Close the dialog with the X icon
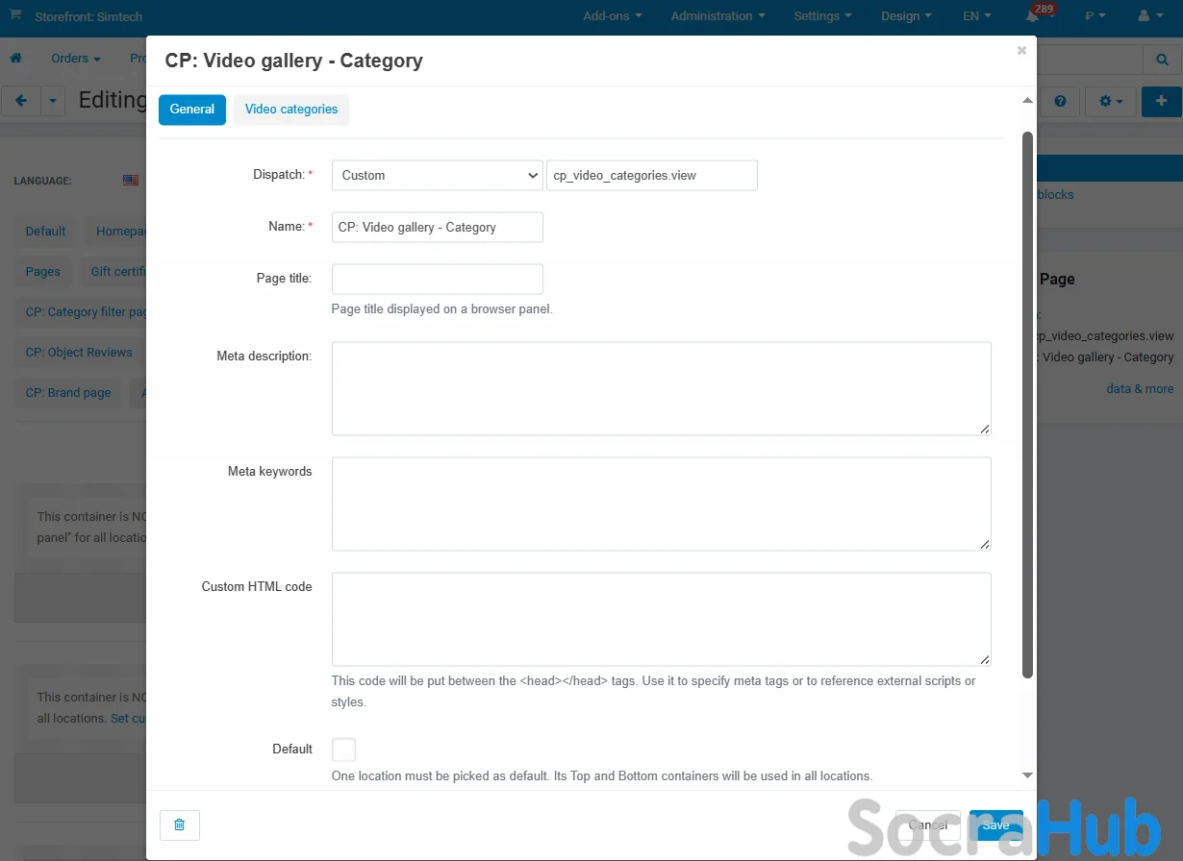The image size is (1183, 861). pyautogui.click(x=1021, y=51)
